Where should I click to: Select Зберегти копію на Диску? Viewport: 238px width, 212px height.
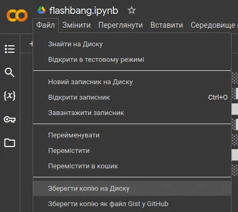coord(132,189)
